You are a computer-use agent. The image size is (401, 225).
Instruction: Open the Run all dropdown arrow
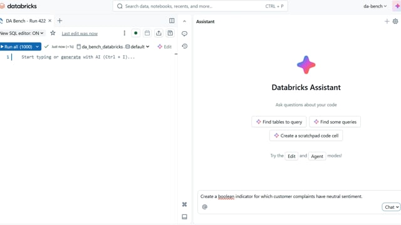pos(37,47)
